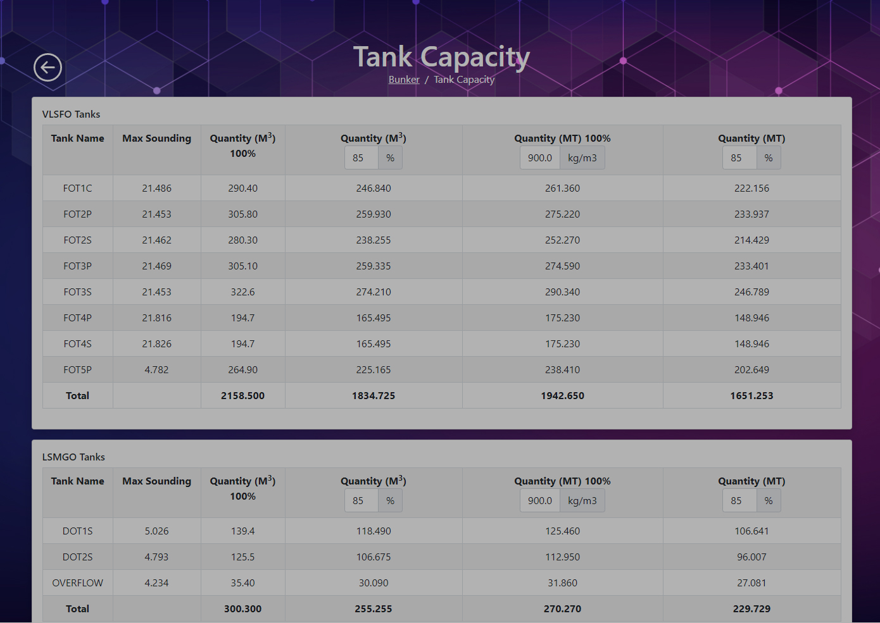Focus the LSMGO density 900.0 input
Image resolution: width=880 pixels, height=623 pixels.
tap(540, 501)
